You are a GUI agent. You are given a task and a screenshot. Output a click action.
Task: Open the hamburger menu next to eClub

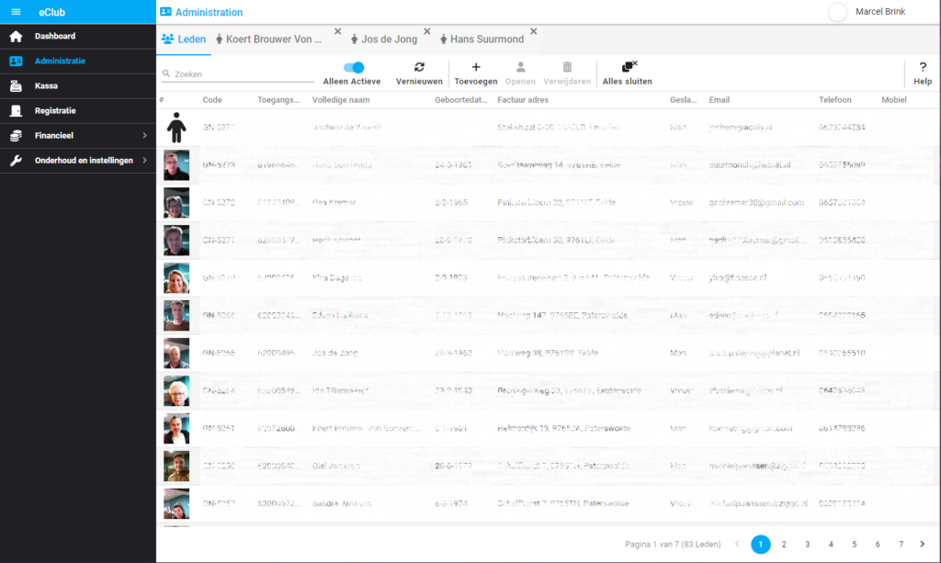click(x=16, y=12)
